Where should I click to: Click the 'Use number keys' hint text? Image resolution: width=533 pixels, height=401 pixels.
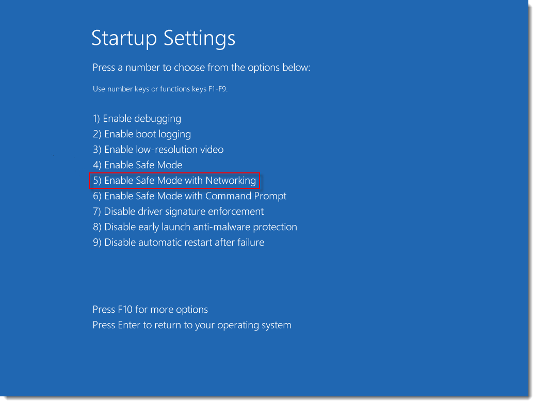pos(160,89)
